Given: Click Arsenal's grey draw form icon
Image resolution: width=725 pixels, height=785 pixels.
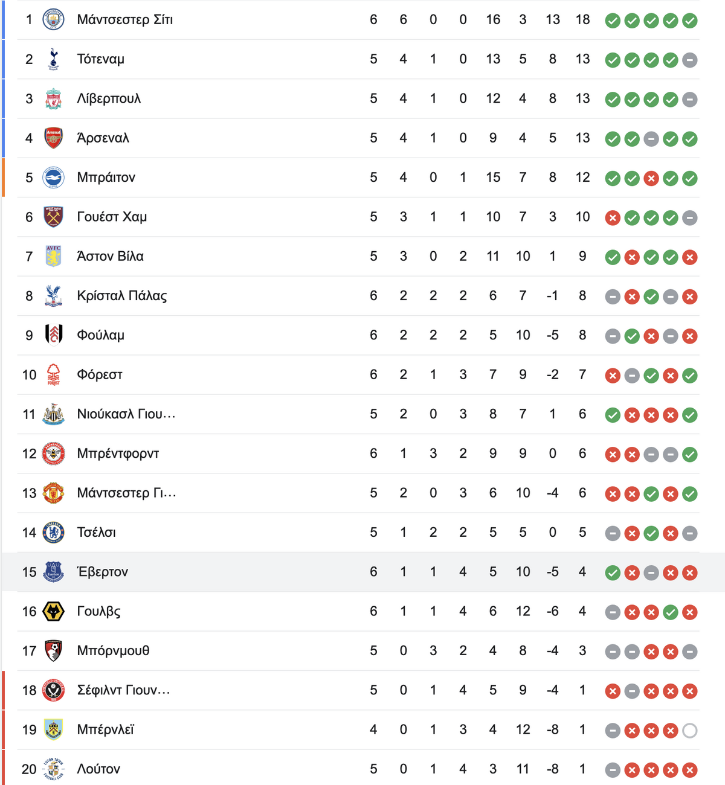Looking at the screenshot, I should [651, 139].
